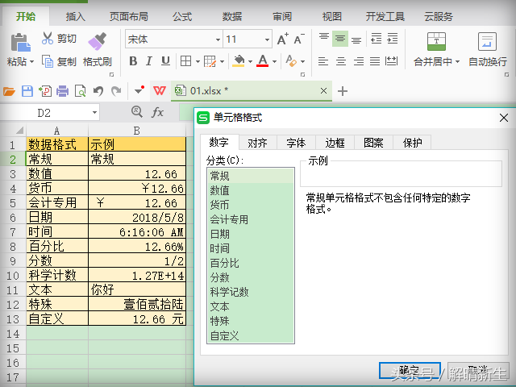Image resolution: width=516 pixels, height=387 pixels.
Task: Click the draw border pencil icon
Action: pos(210,61)
